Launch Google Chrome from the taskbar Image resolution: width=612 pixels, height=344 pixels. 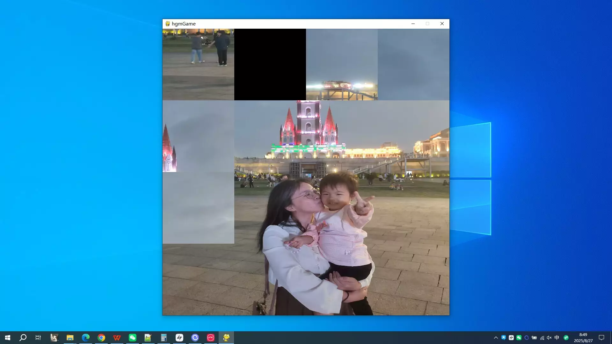(101, 337)
